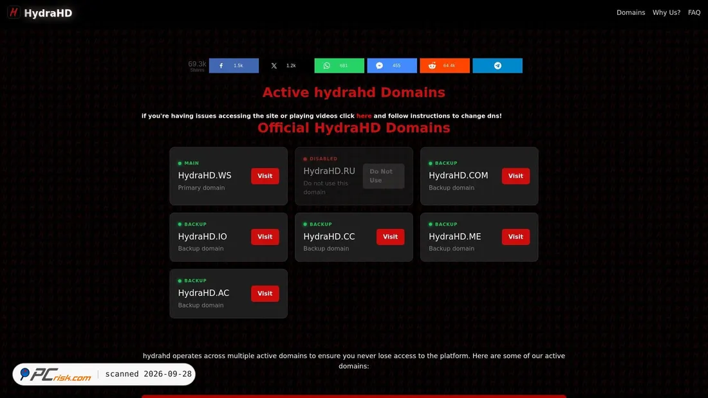The width and height of the screenshot is (708, 398).
Task: Click the HydraHD site title
Action: coord(48,13)
